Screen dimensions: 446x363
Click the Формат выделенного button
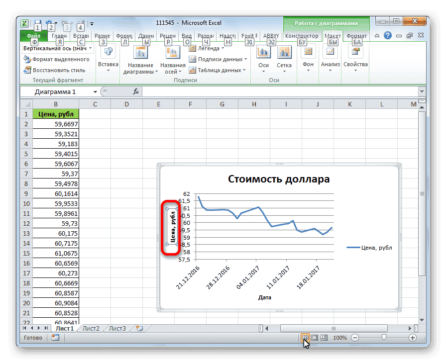click(52, 59)
